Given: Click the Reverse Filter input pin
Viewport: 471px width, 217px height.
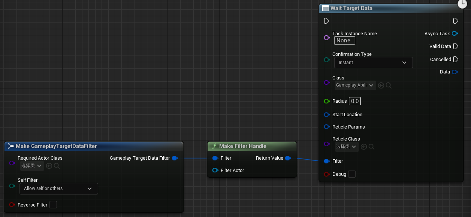Looking at the screenshot, I should (x=12, y=205).
